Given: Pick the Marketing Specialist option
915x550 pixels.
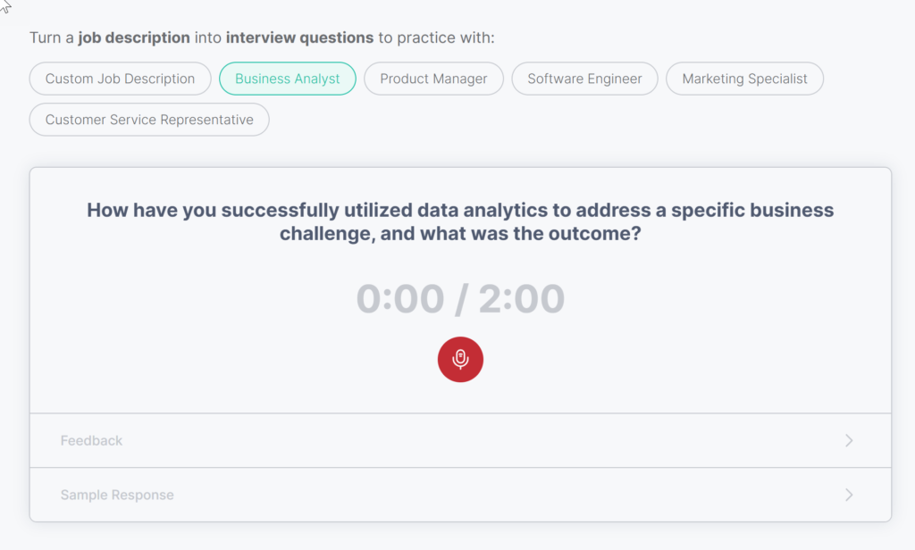Looking at the screenshot, I should [x=744, y=79].
